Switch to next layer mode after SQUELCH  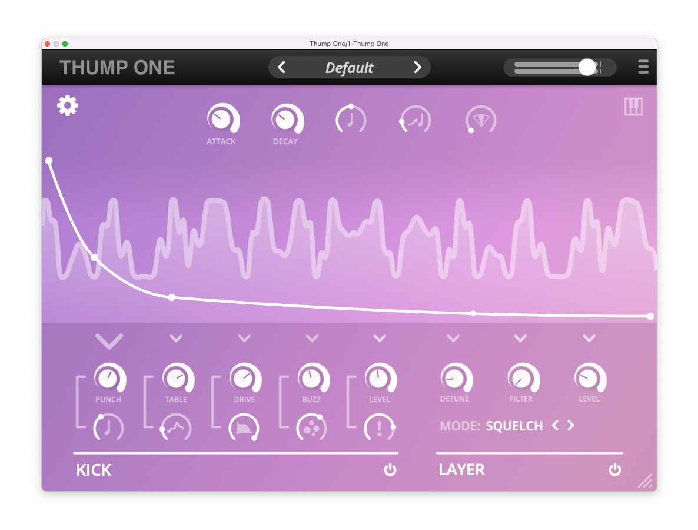[x=571, y=425]
